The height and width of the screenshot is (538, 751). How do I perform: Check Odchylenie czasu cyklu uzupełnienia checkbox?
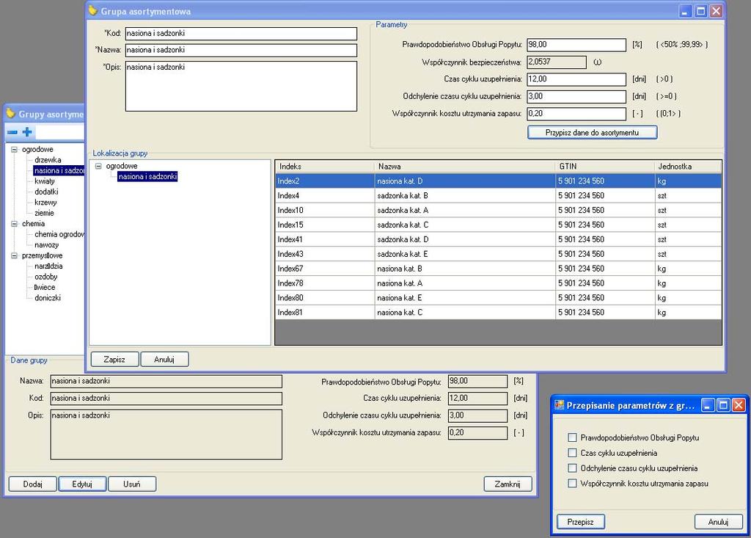[x=572, y=468]
